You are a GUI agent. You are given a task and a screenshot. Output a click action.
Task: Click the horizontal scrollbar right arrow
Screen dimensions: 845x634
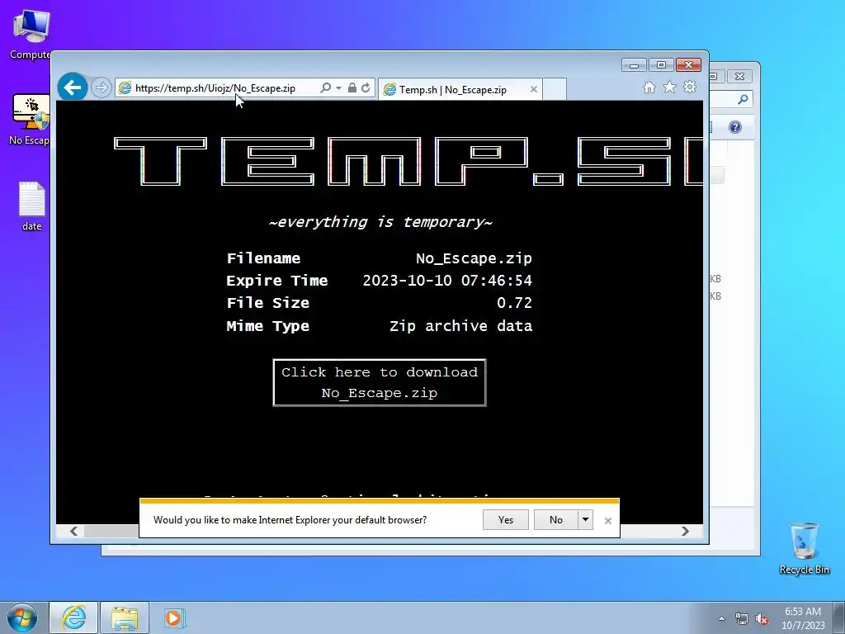[x=685, y=531]
